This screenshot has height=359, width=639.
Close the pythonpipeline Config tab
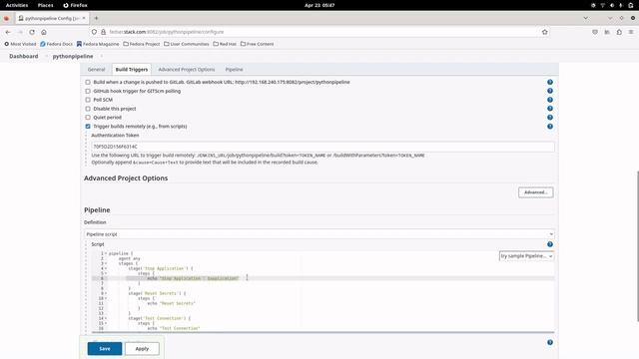84,18
